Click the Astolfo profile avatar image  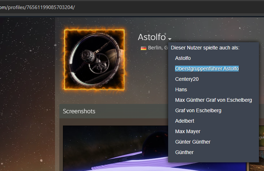click(x=94, y=60)
